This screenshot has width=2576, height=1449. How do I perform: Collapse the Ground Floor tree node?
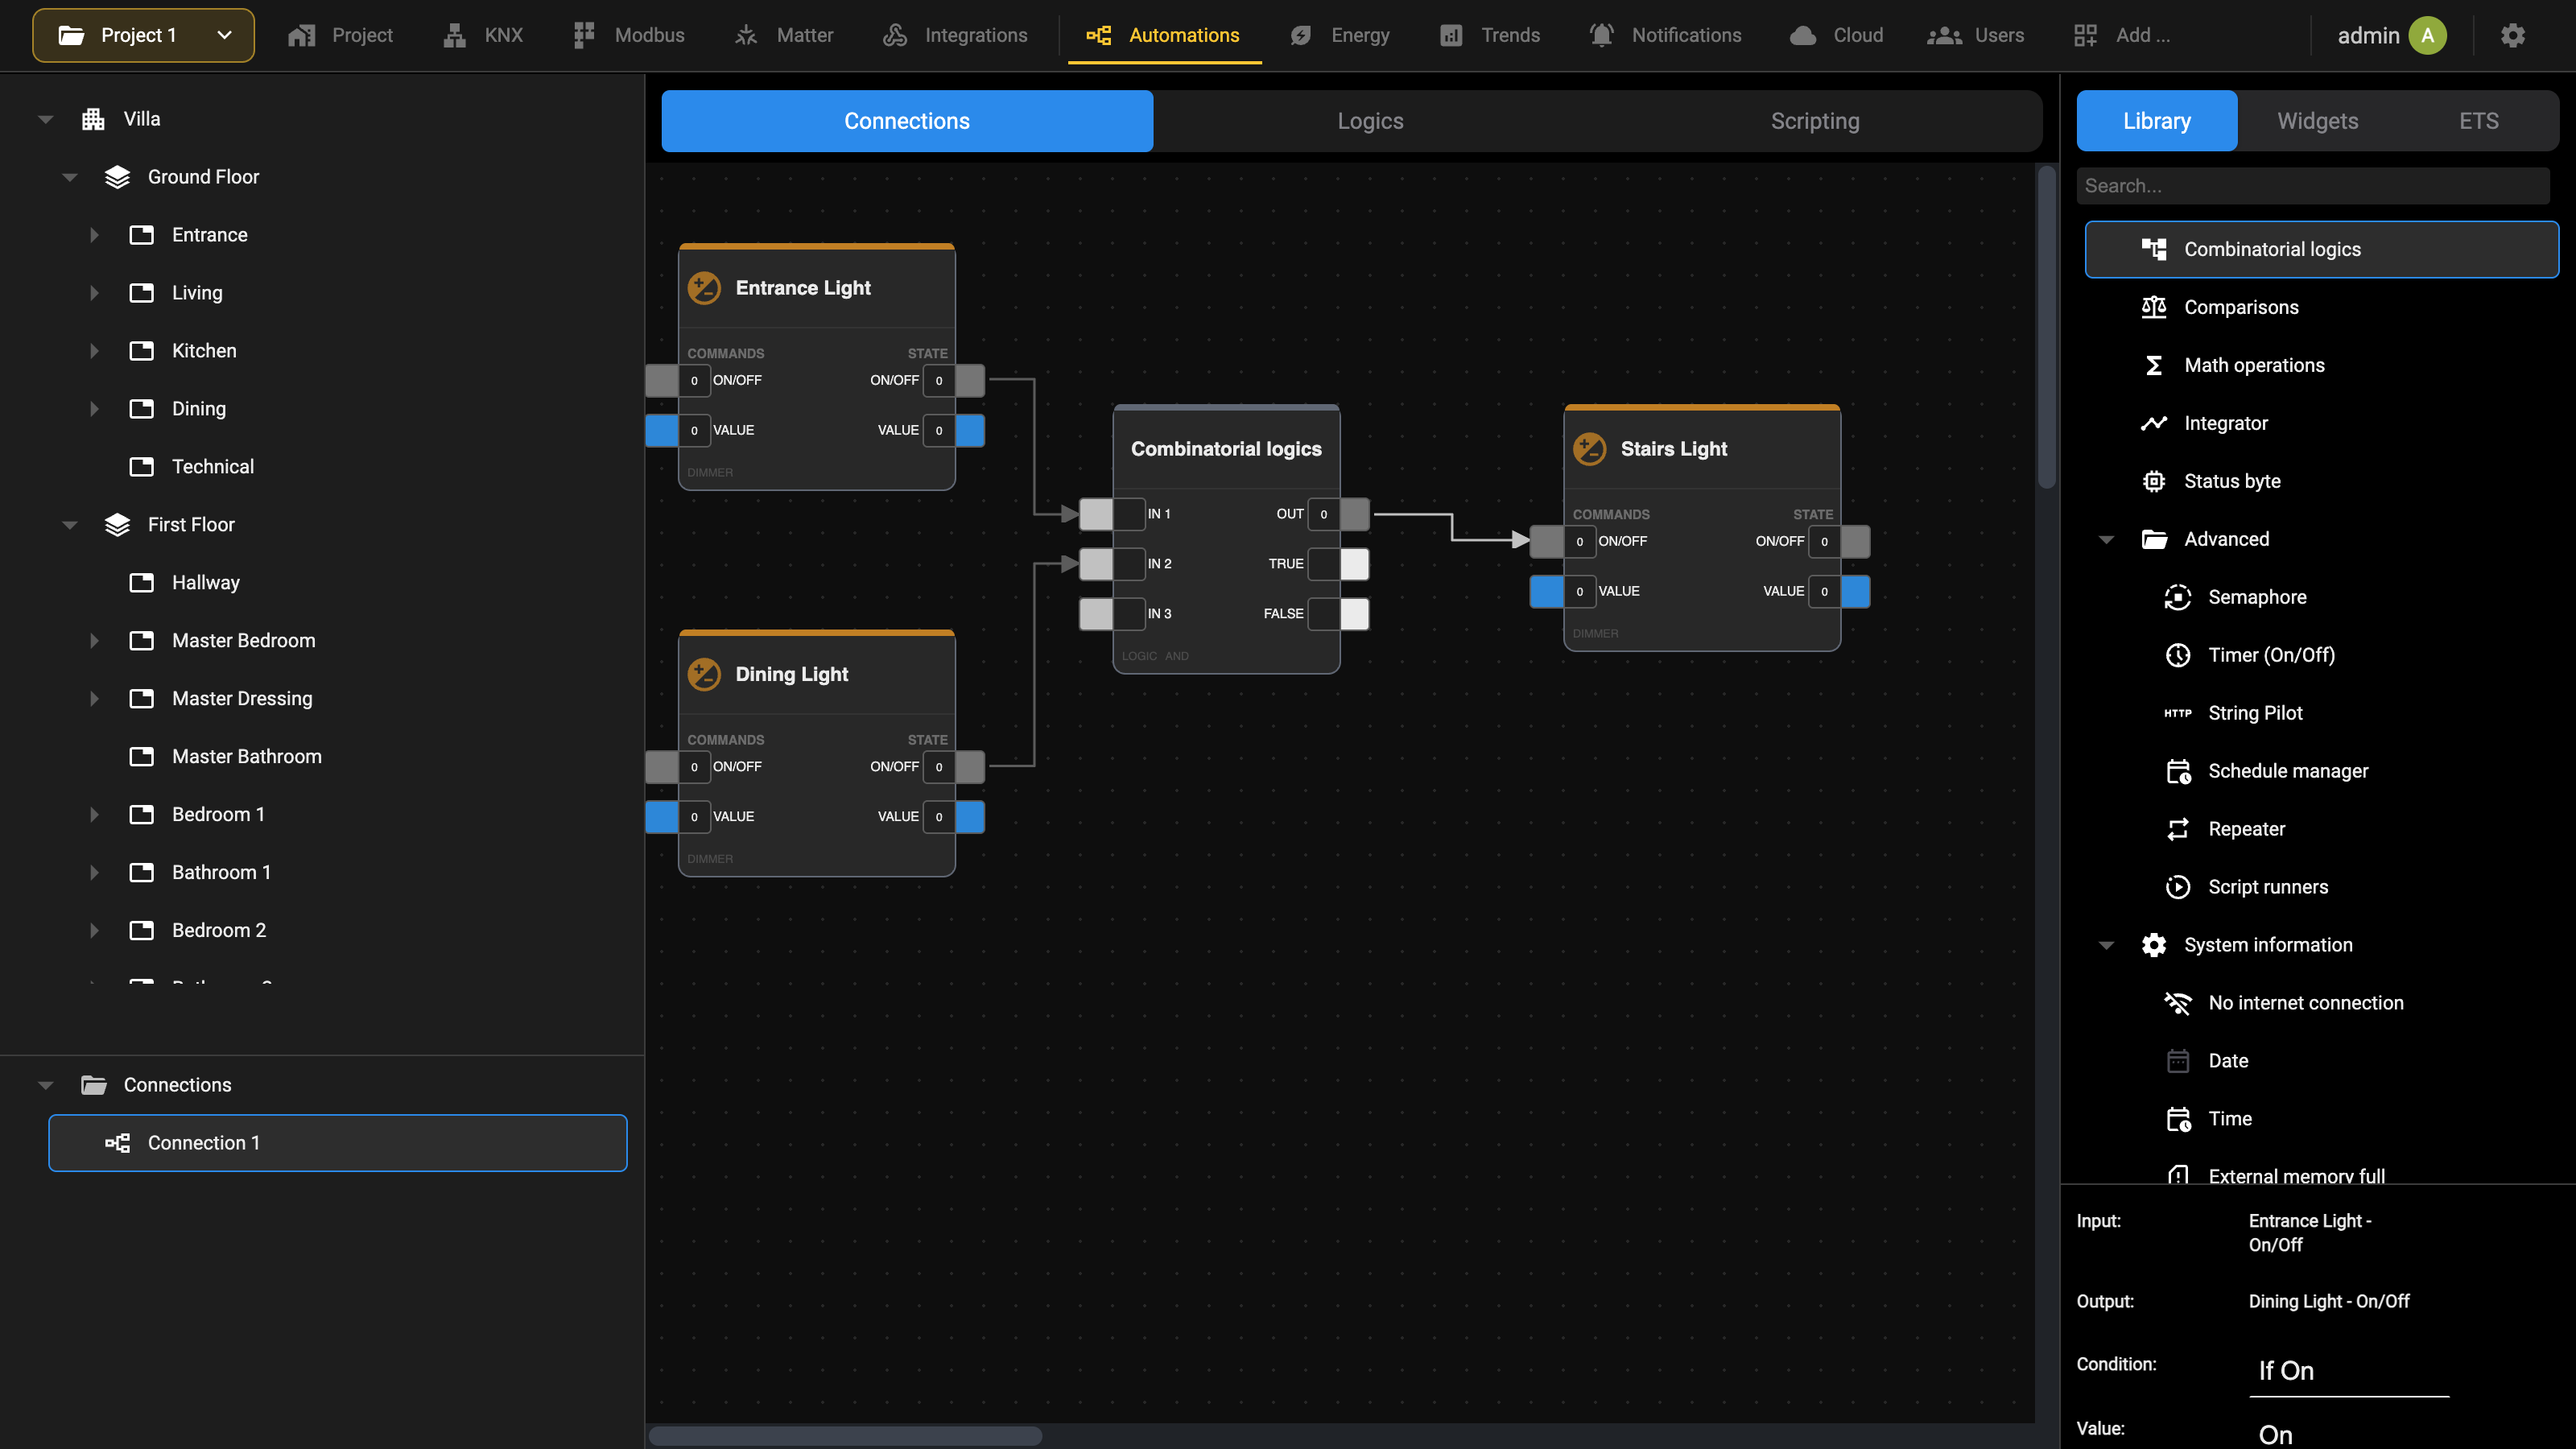pos(70,177)
